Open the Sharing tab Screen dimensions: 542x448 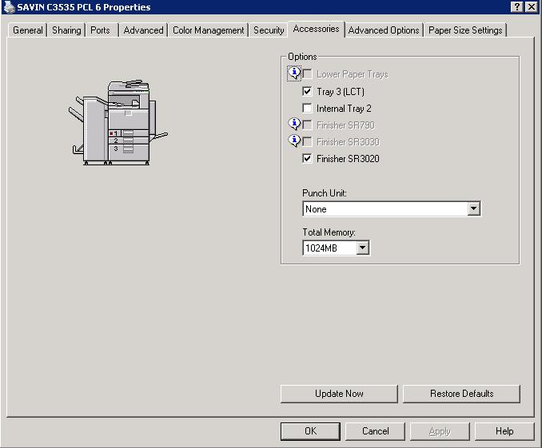tap(66, 30)
